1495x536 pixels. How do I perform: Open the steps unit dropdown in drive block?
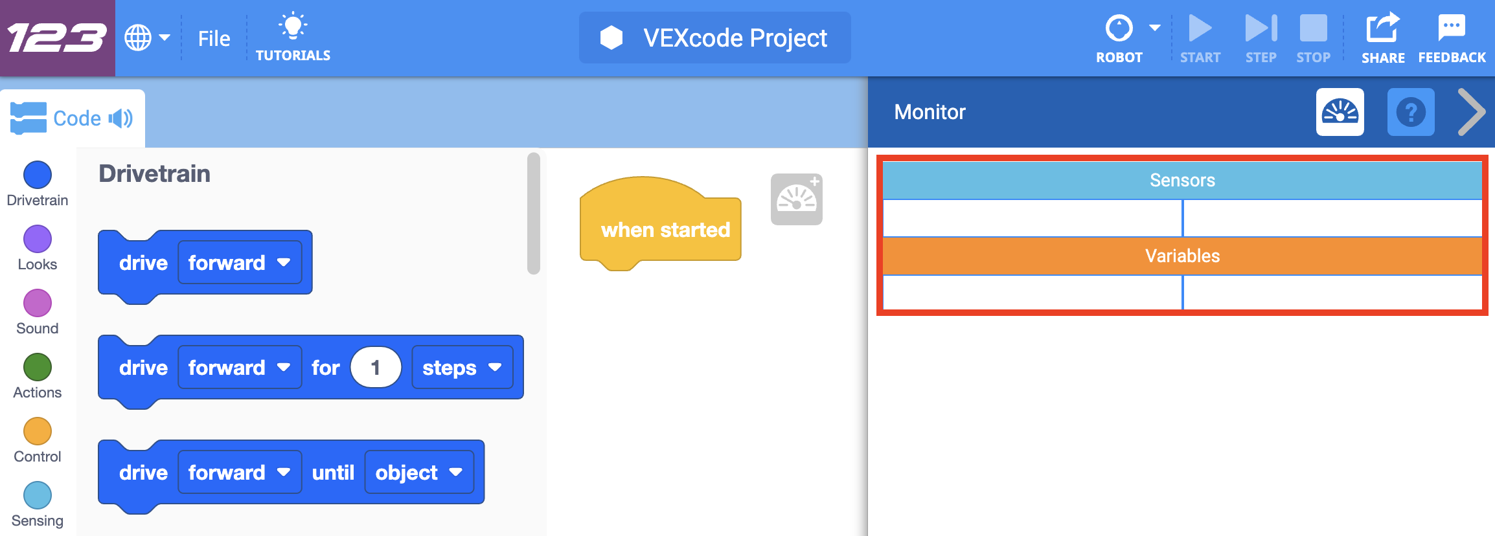(x=462, y=367)
